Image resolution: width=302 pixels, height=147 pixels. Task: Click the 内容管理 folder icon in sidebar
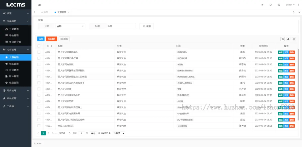pyautogui.click(x=4, y=50)
